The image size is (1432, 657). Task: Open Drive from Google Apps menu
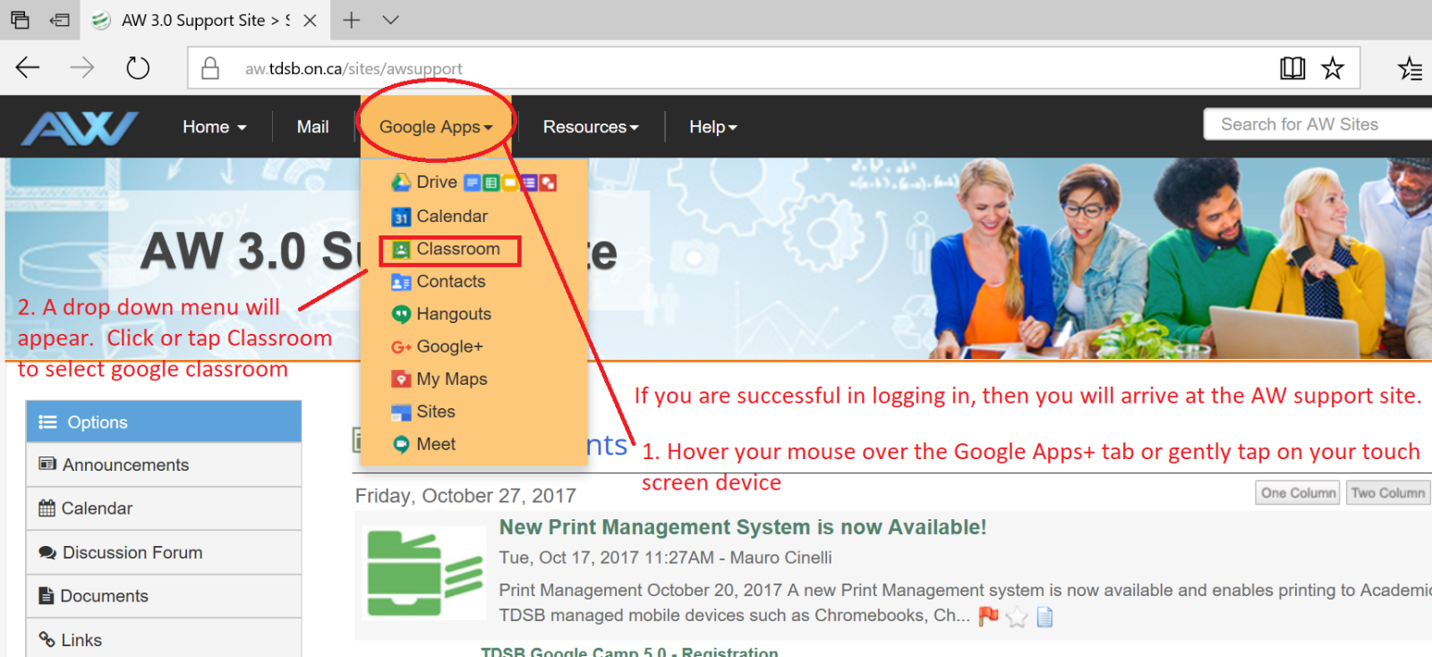[437, 183]
